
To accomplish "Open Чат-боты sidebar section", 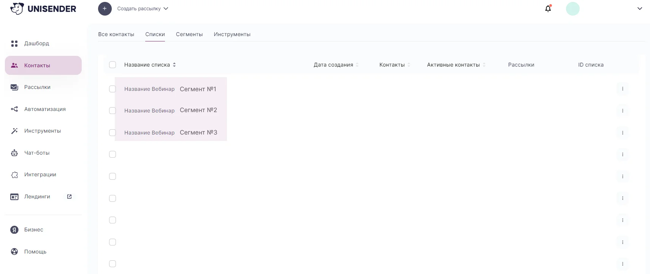I will 37,153.
